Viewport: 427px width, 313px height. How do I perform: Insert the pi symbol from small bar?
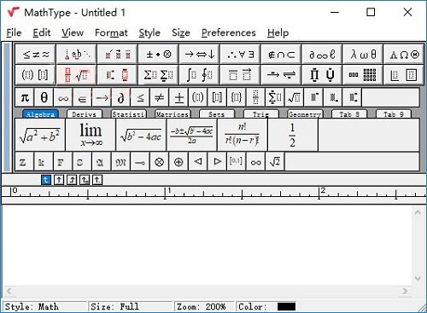pos(25,97)
